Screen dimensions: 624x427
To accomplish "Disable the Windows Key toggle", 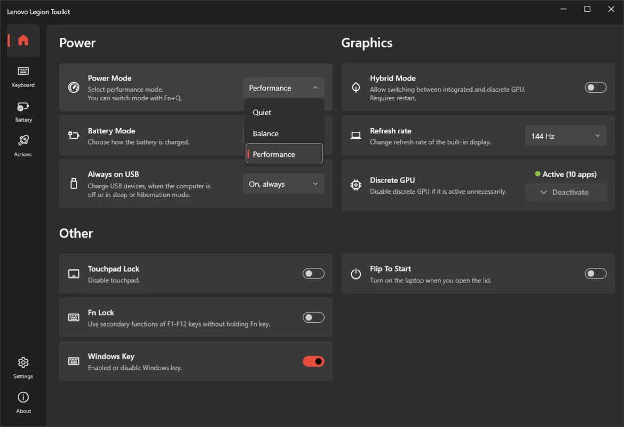I will (313, 361).
